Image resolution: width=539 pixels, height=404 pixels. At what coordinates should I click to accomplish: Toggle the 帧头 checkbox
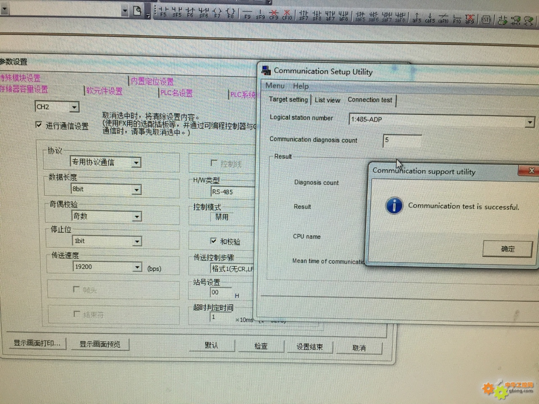(x=76, y=289)
